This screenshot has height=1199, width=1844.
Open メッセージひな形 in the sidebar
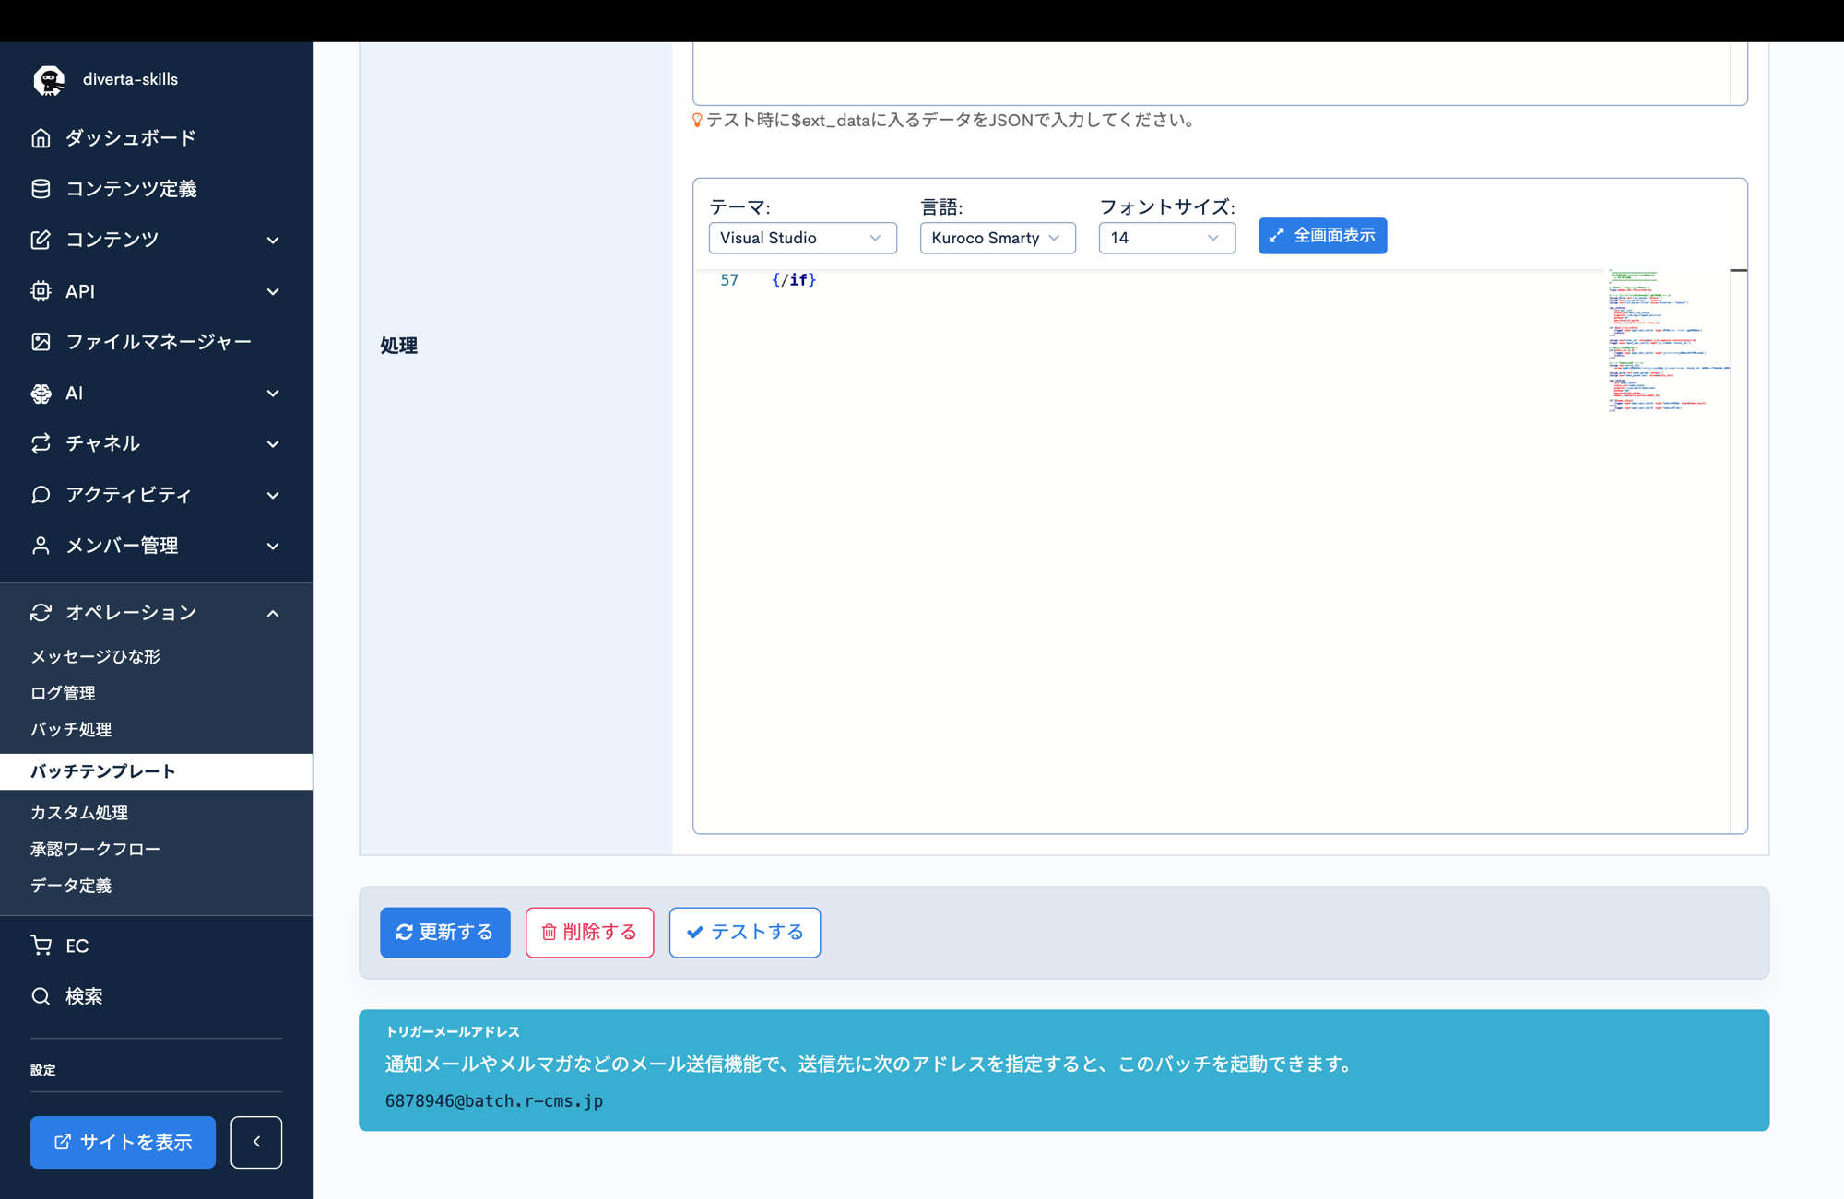click(x=95, y=656)
